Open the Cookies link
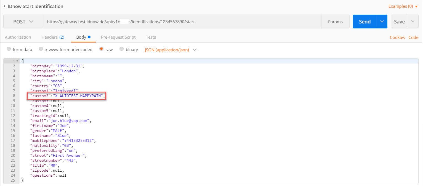The height and width of the screenshot is (186, 423). tap(397, 37)
